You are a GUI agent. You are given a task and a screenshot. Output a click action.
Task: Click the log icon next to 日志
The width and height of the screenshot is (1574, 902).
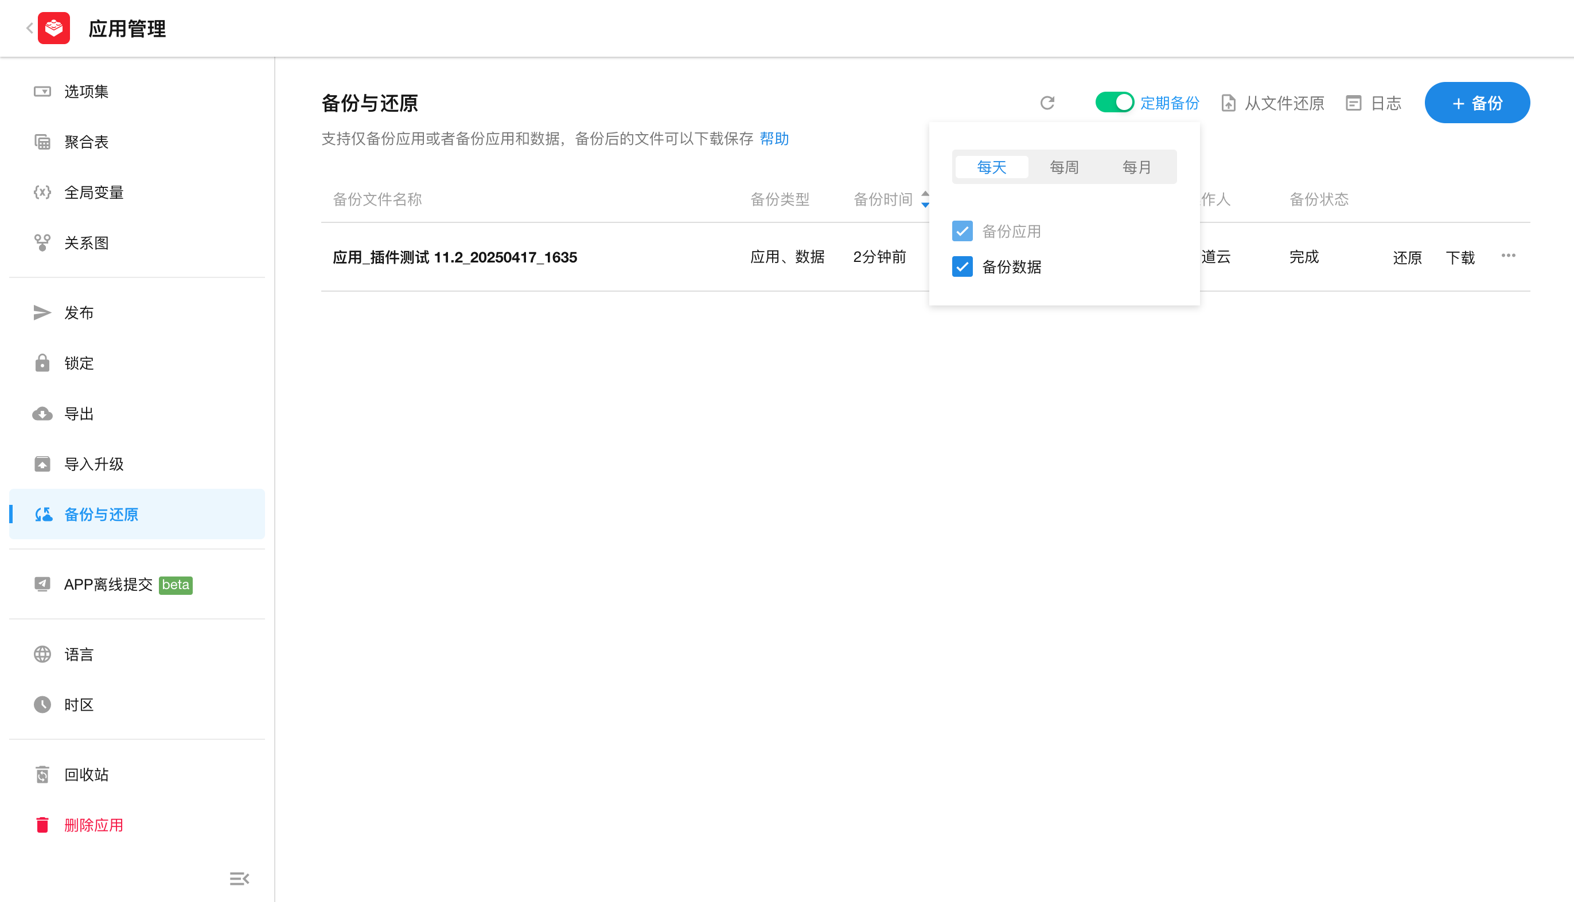pos(1353,103)
